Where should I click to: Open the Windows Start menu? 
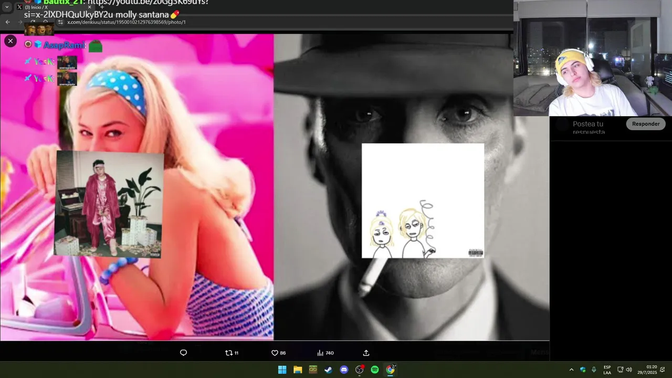pos(282,370)
